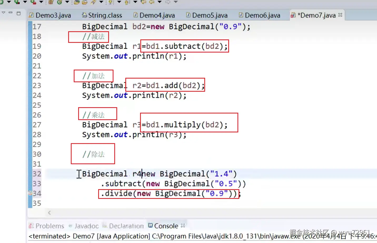Click the Demo6.java file icon
The height and width of the screenshot is (243, 377).
tap(241, 15)
